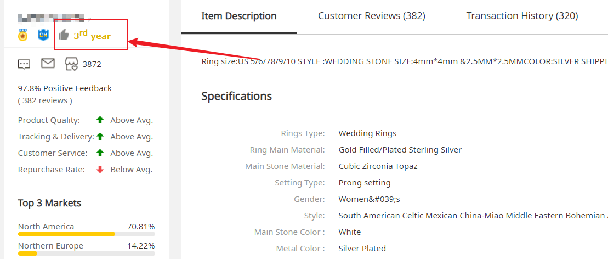Click the Northern Europe market progress bar
The width and height of the screenshot is (608, 259).
tap(87, 254)
